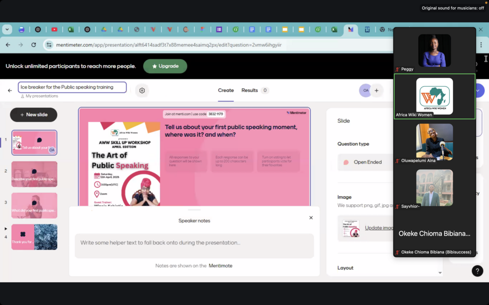Click the OA collaborator avatar in header
The width and height of the screenshot is (489, 305).
(365, 91)
